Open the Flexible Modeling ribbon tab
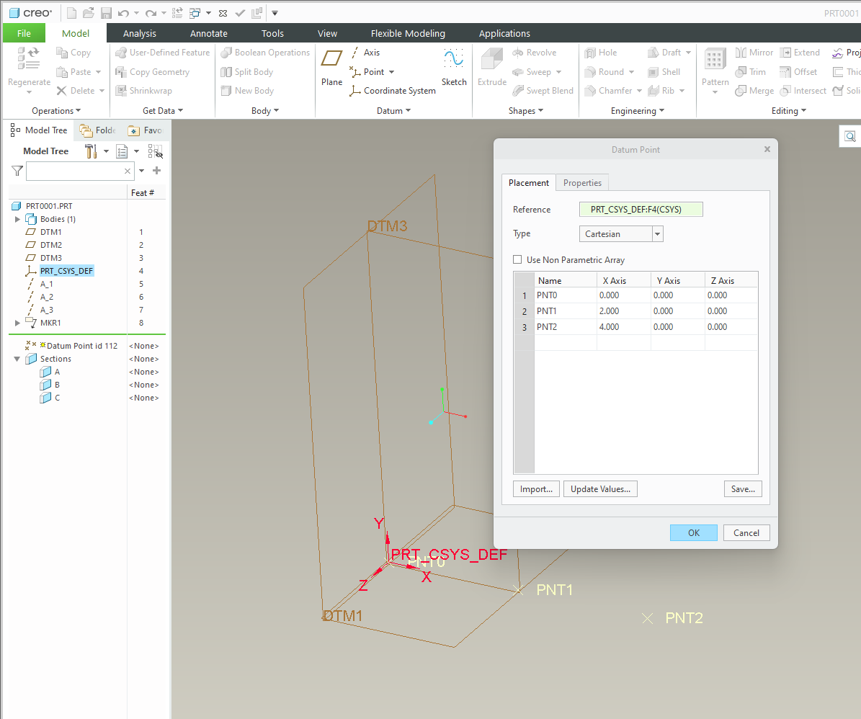The image size is (861, 719). point(408,33)
